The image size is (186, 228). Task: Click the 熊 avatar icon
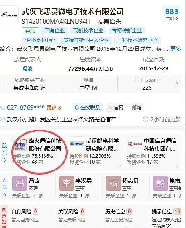click(x=160, y=183)
